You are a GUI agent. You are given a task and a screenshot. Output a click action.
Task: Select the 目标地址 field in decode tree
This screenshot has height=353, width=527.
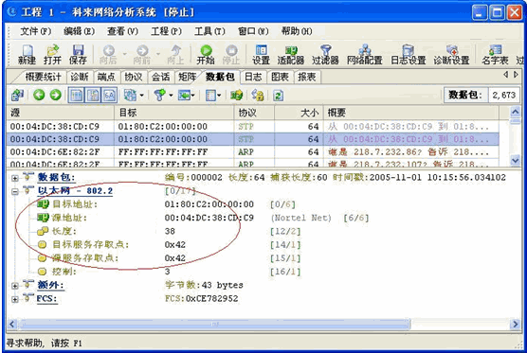point(75,204)
